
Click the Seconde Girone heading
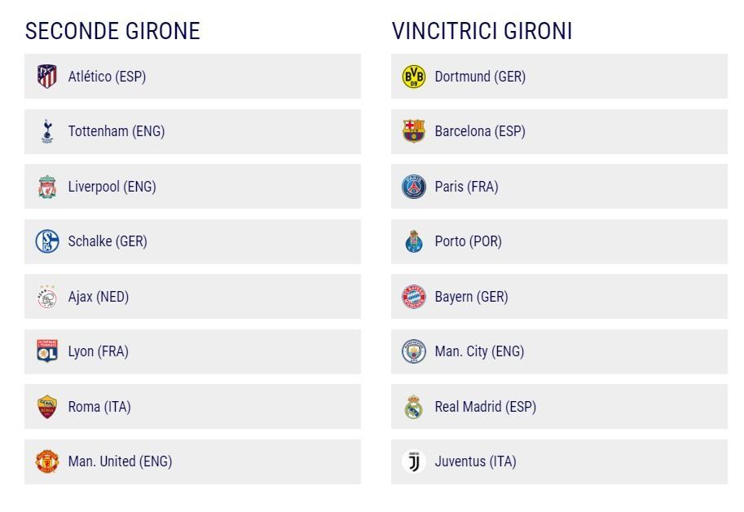(x=112, y=31)
